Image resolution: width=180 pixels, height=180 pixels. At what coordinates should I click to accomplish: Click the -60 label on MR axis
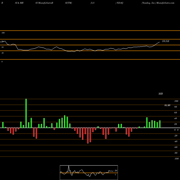point(176,147)
